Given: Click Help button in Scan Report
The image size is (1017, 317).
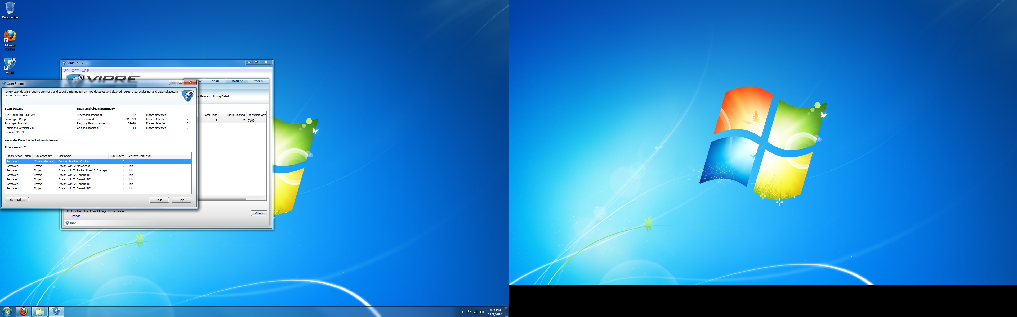Looking at the screenshot, I should [181, 200].
